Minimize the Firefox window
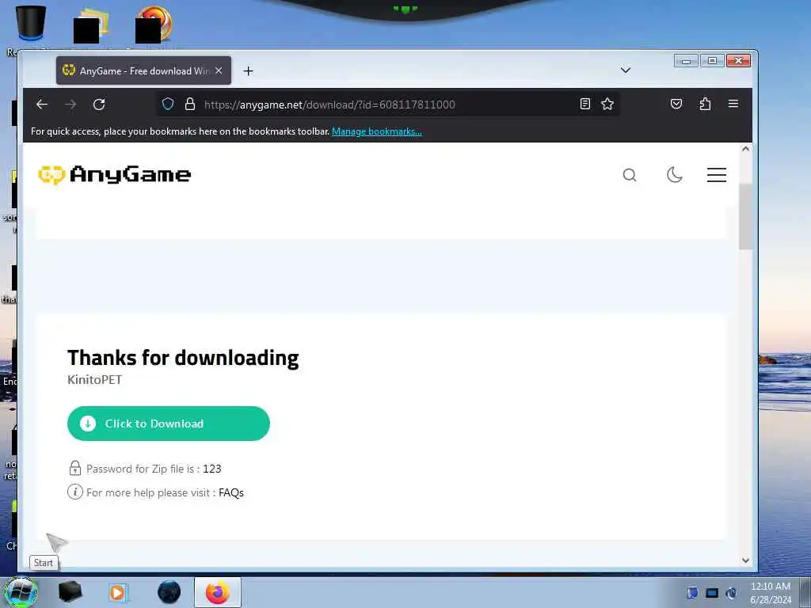The width and height of the screenshot is (811, 608). coord(687,61)
